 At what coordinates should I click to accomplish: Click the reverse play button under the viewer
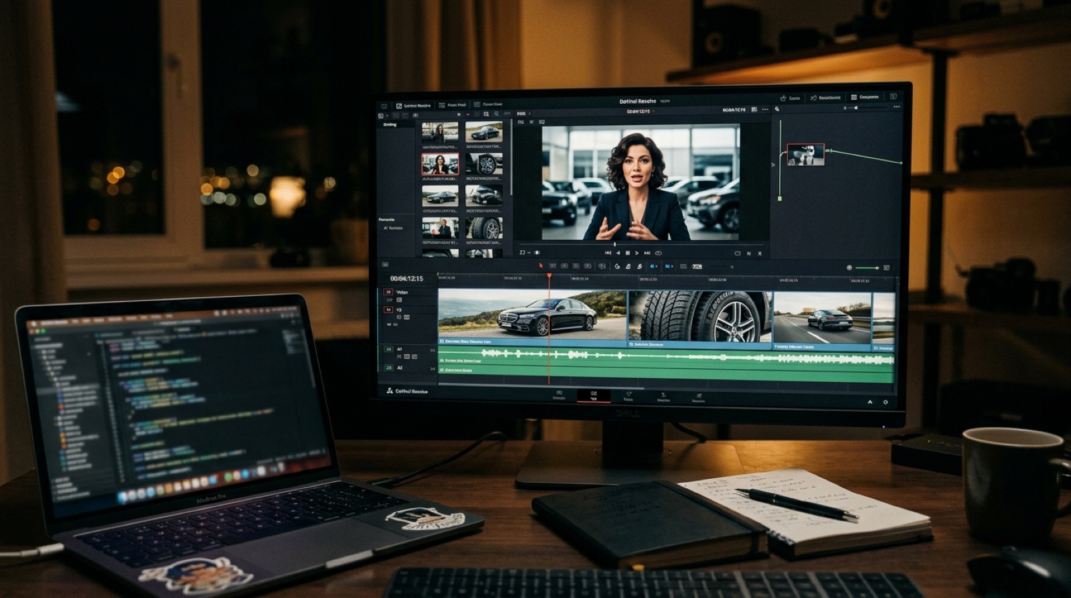coord(618,253)
